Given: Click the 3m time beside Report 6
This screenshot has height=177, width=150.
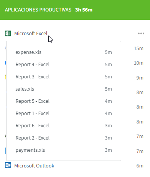Looking at the screenshot, I should (108, 126).
